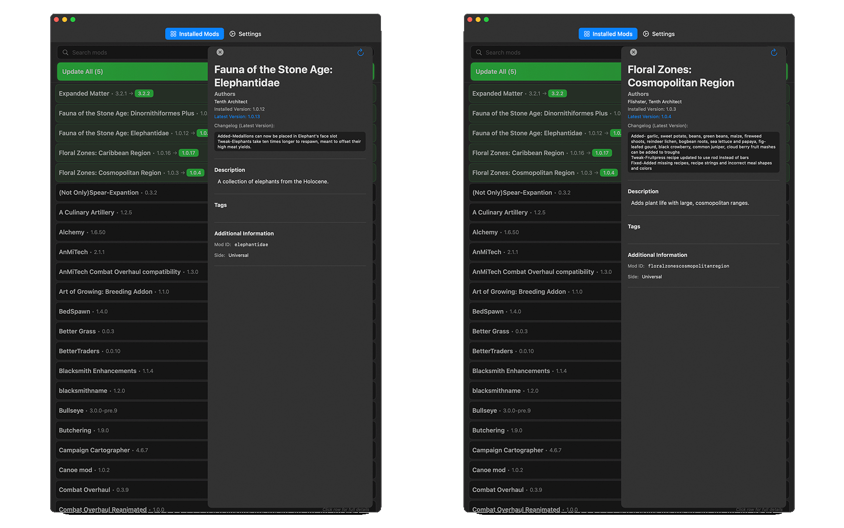The image size is (844, 528).
Task: Select Floral Zones: Cosmopolitan Region in left window
Action: (x=132, y=173)
